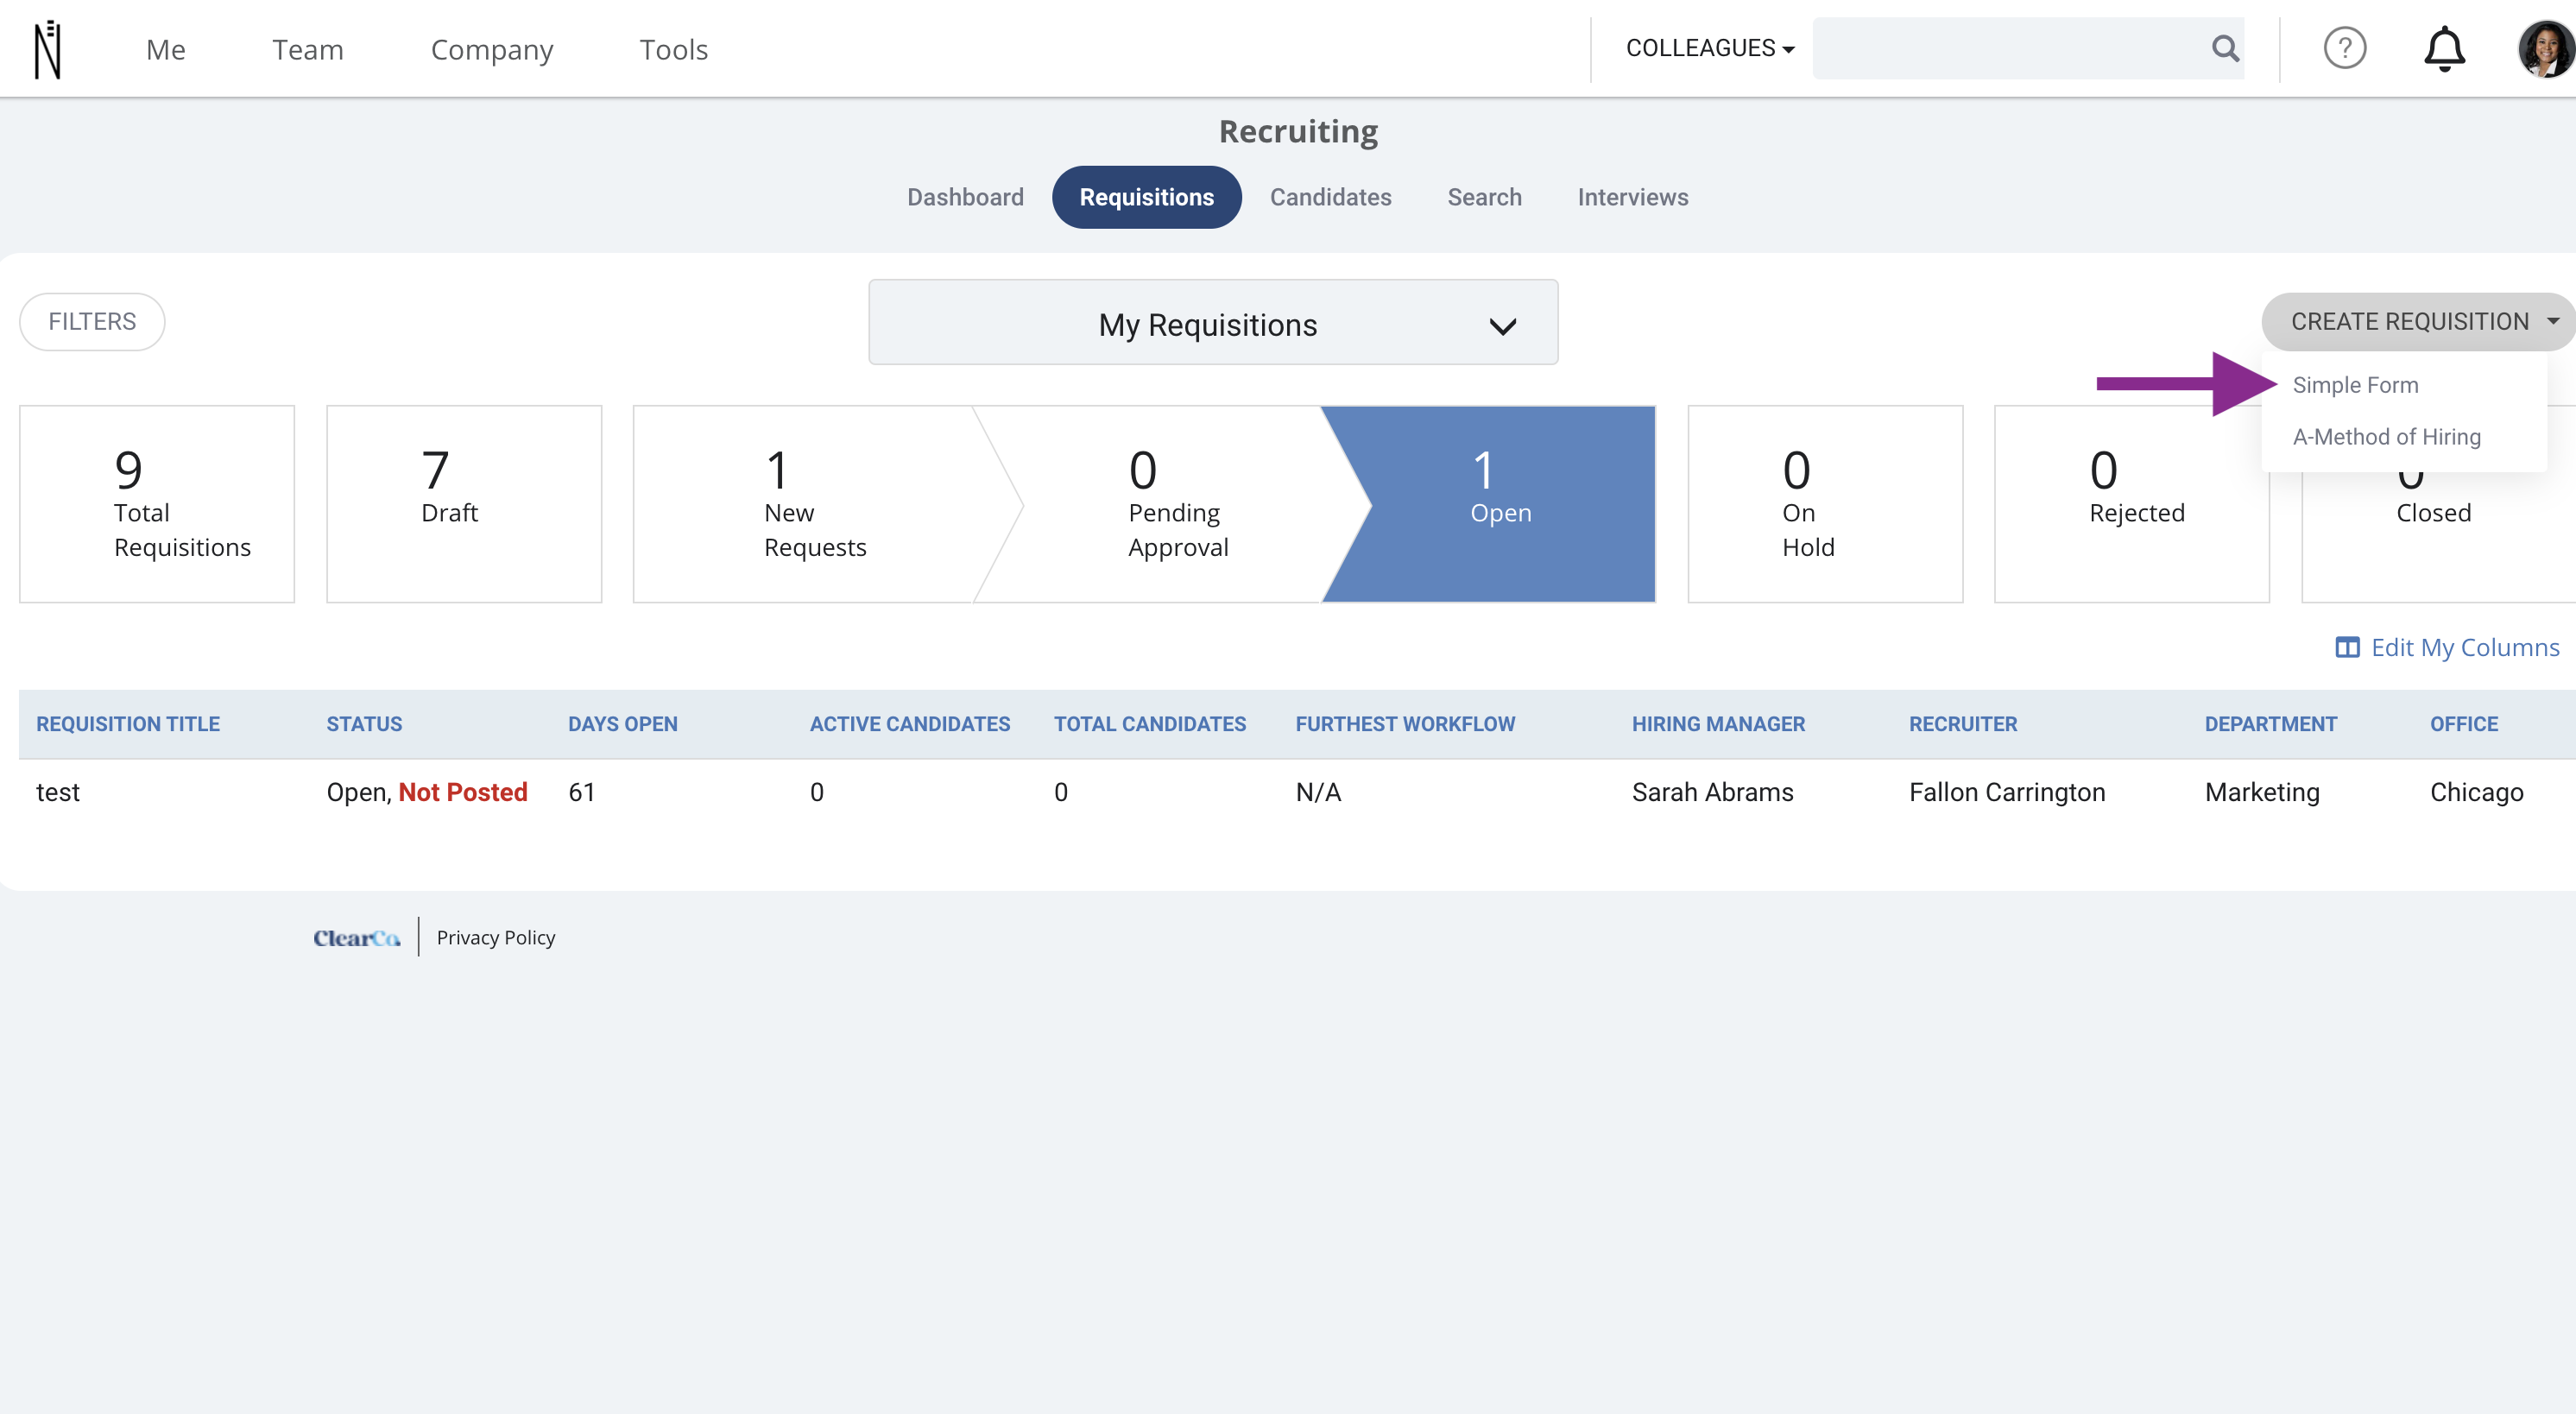Image resolution: width=2576 pixels, height=1414 pixels.
Task: Click the Edit My Columns icon
Action: pos(2346,647)
